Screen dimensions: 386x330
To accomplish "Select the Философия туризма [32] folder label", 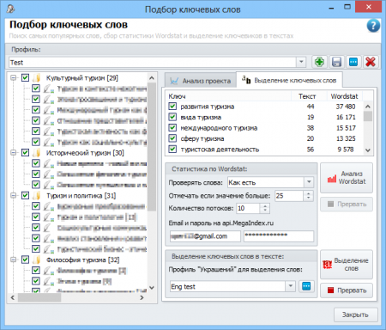I will click(83, 260).
